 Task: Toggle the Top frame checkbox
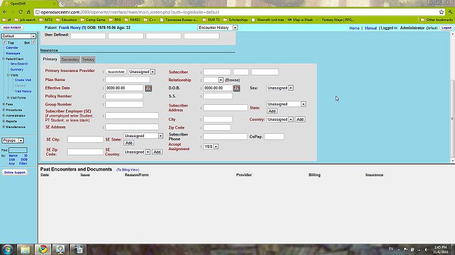(5, 42)
